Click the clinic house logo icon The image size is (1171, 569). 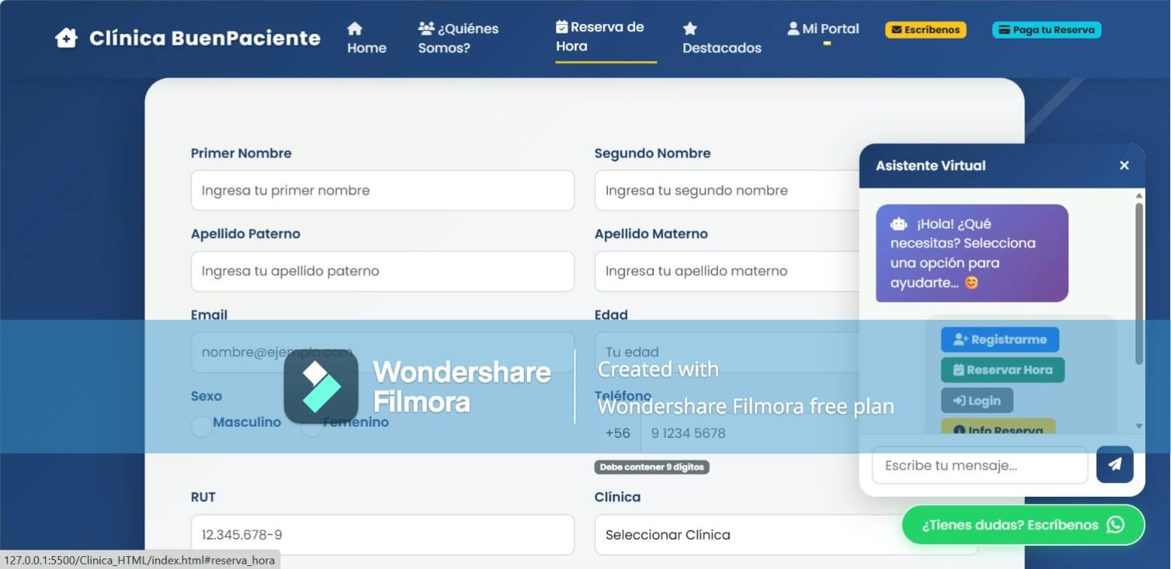[x=66, y=38]
